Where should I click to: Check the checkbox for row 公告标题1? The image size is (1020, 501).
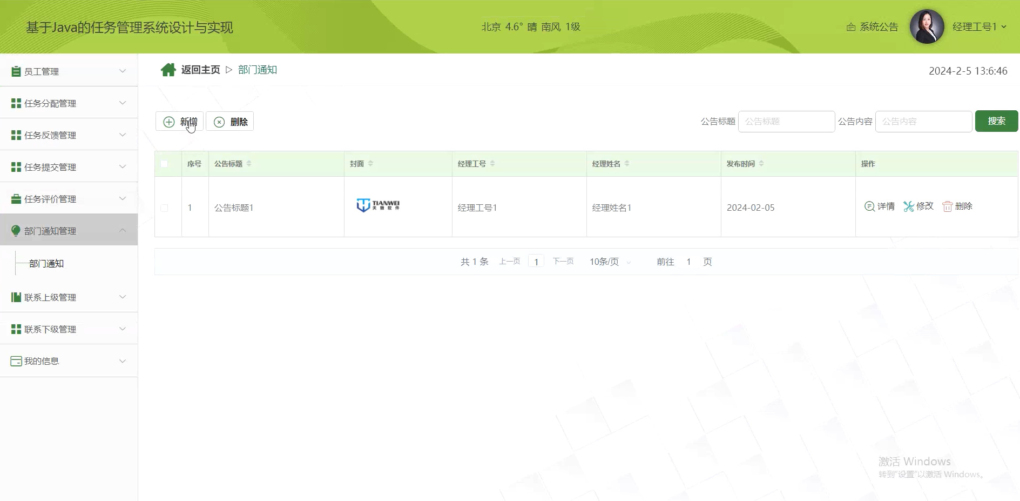pos(164,208)
